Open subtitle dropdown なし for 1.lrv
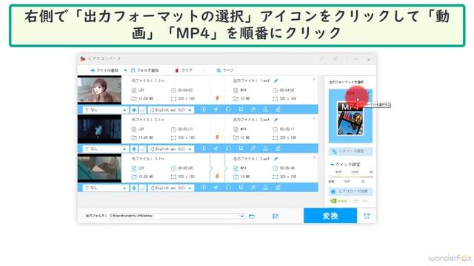This screenshot has height=266, width=474. click(105, 110)
